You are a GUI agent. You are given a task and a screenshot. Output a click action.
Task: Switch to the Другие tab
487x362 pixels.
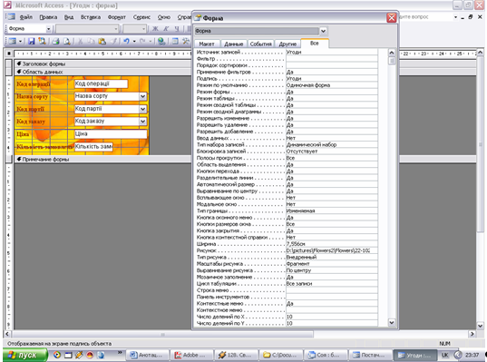(x=287, y=44)
